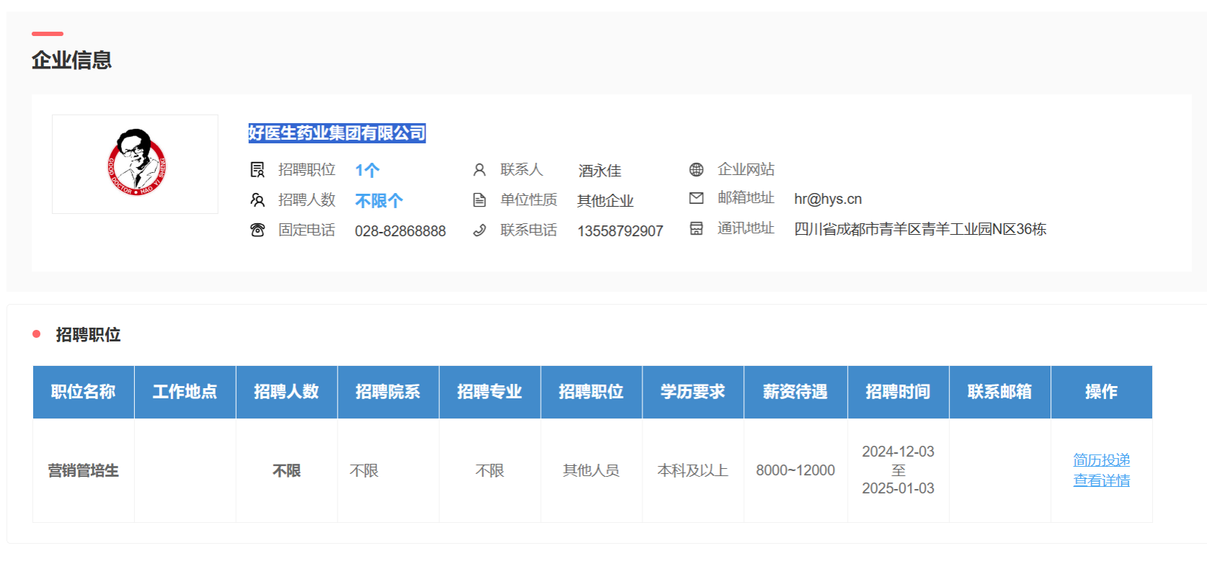
Task: Click the recruitment headcount people icon
Action: coord(257,200)
